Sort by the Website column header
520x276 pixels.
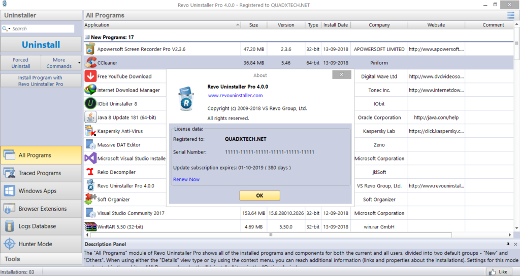click(436, 25)
